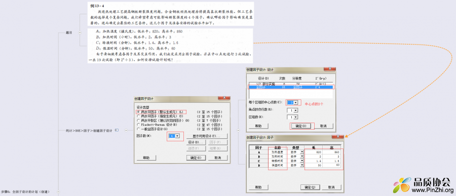The height and width of the screenshot is (196, 456).
Task: Click 次数 column header in 设计 list
Action: [282, 78]
